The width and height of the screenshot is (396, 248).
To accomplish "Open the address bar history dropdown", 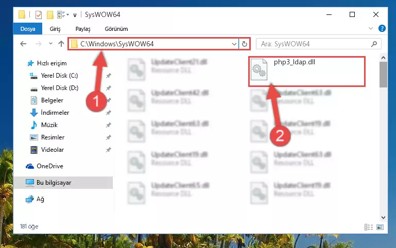I will click(x=234, y=44).
